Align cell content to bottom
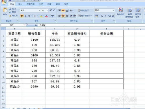145x109 pixels. [67, 10]
